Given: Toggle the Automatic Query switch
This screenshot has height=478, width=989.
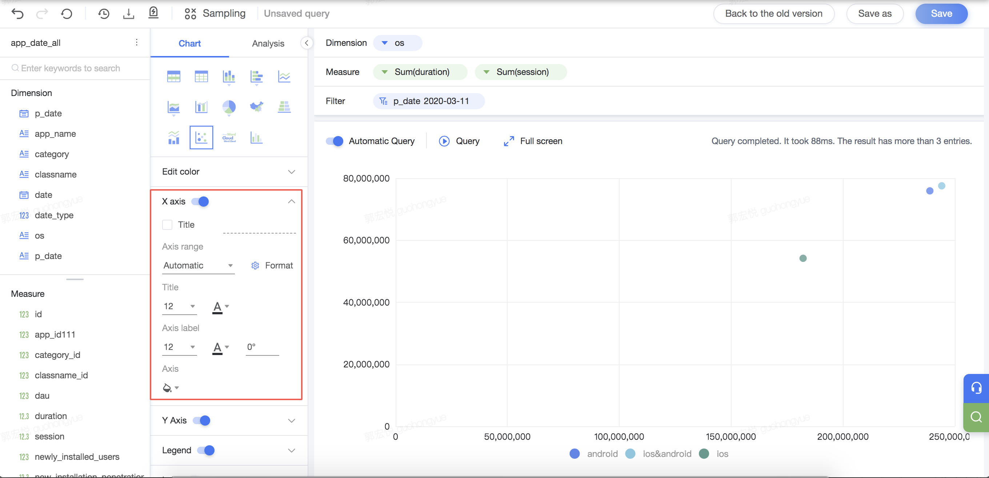Looking at the screenshot, I should pyautogui.click(x=335, y=141).
